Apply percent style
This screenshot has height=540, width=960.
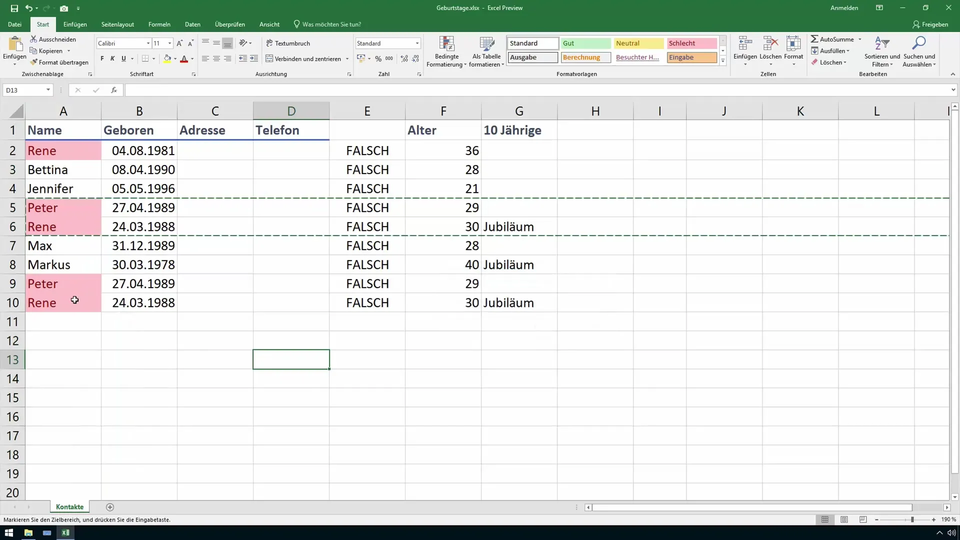(378, 58)
